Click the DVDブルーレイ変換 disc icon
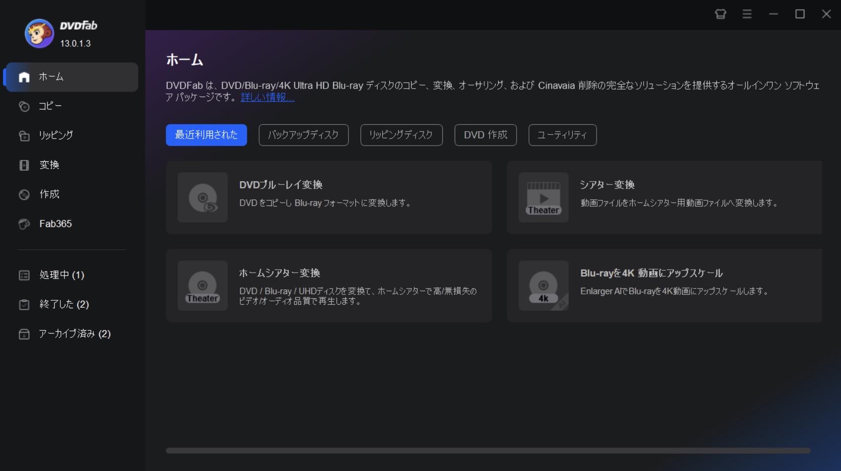This screenshot has width=841, height=471. click(x=203, y=197)
